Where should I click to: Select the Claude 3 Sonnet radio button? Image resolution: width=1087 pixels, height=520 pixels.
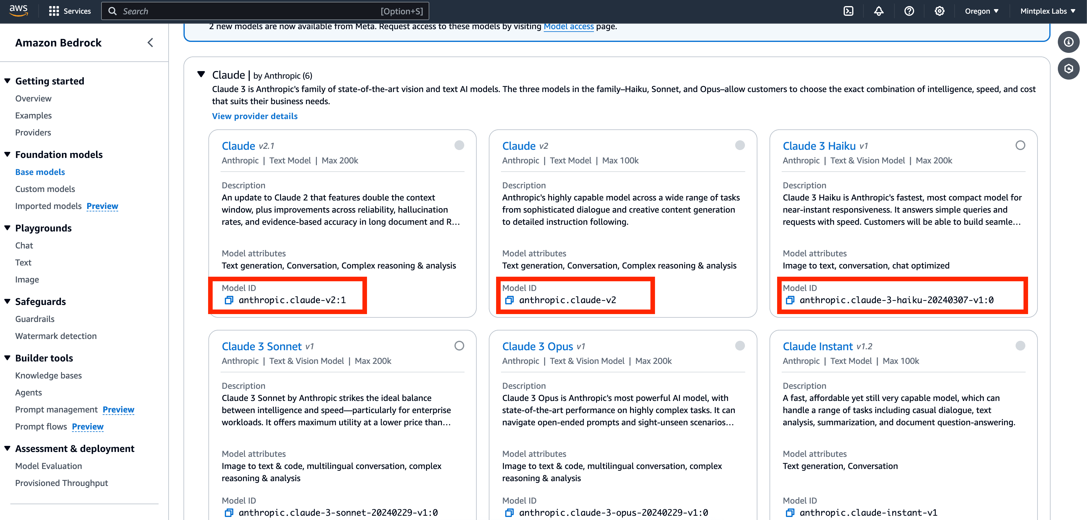(459, 346)
